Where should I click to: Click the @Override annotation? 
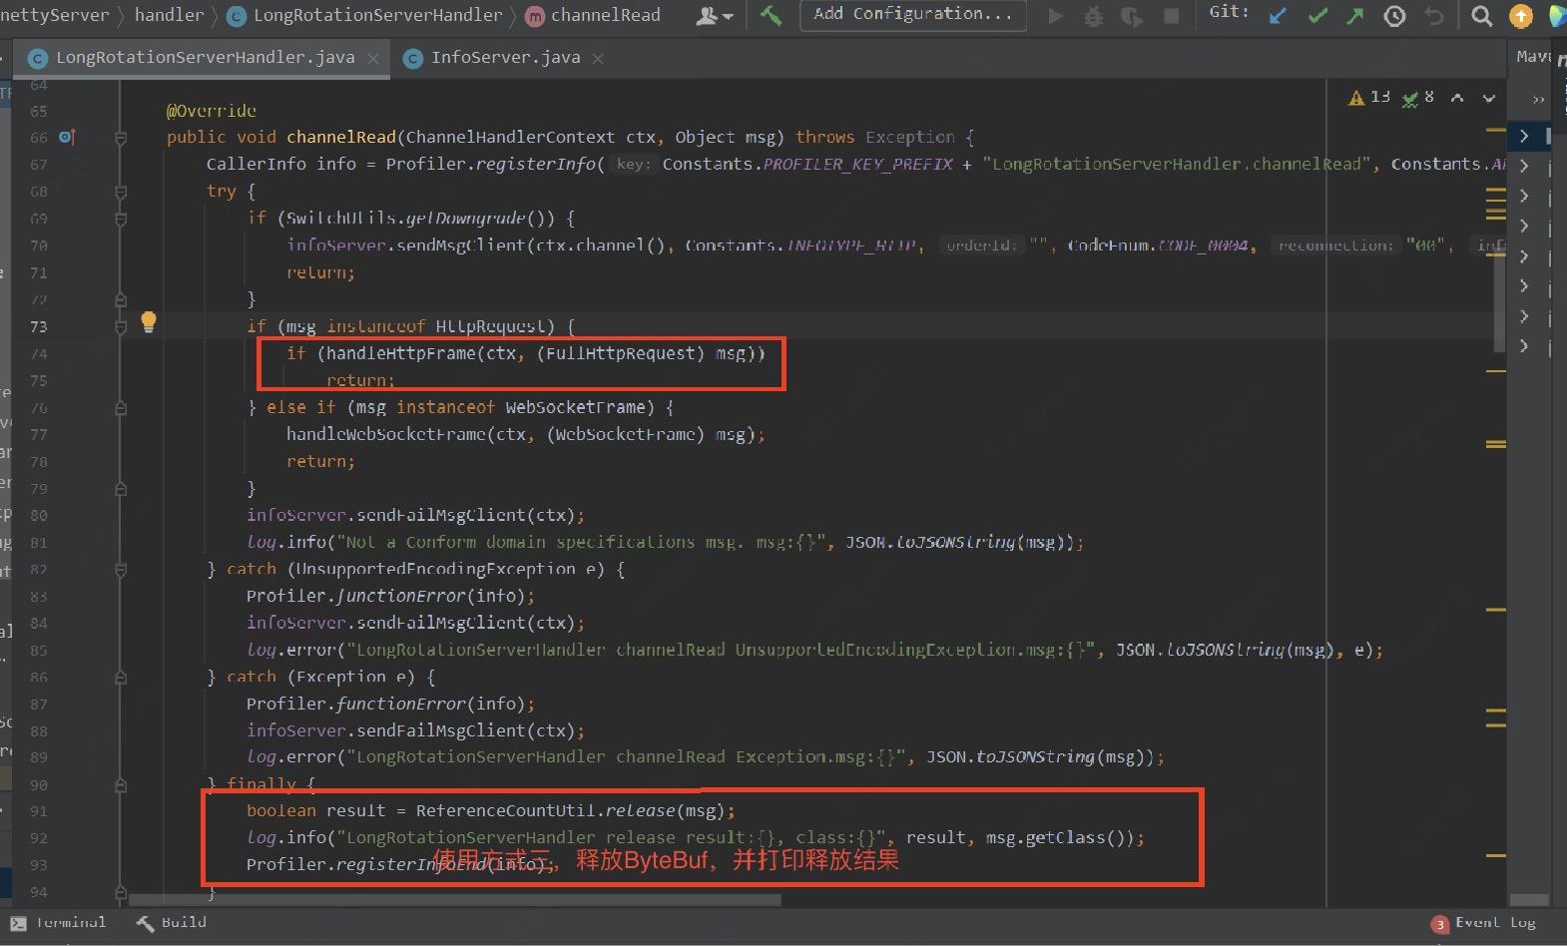click(x=211, y=110)
